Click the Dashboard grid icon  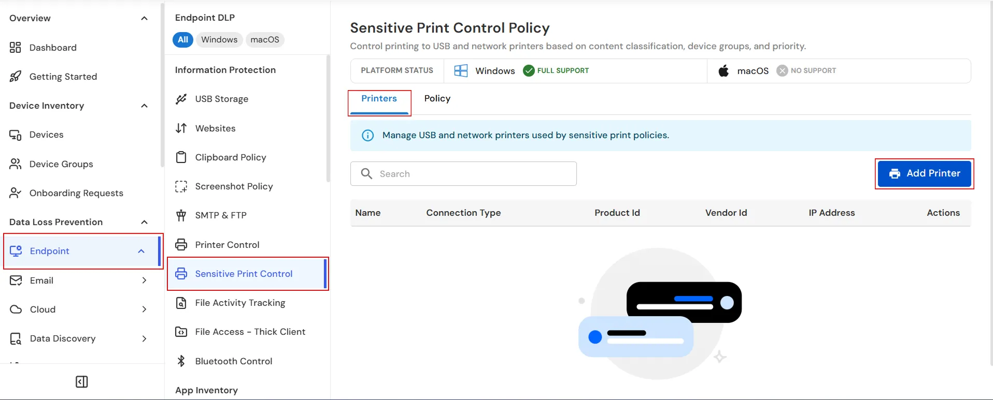tap(16, 48)
